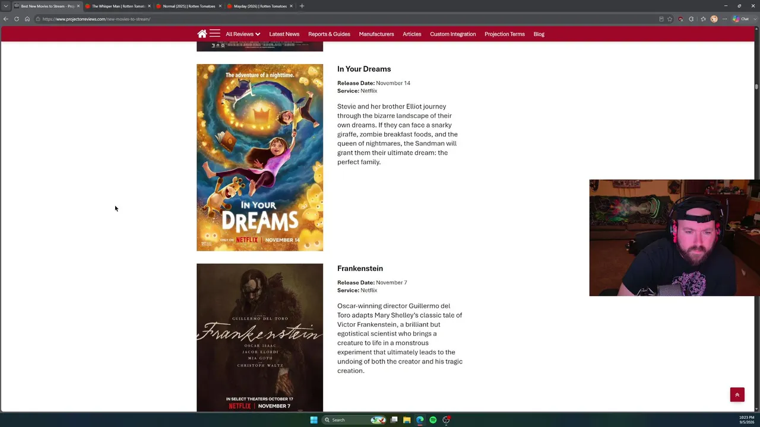This screenshot has height=427, width=760.
Task: Go to the ProjectorReviews home icon
Action: click(x=202, y=34)
